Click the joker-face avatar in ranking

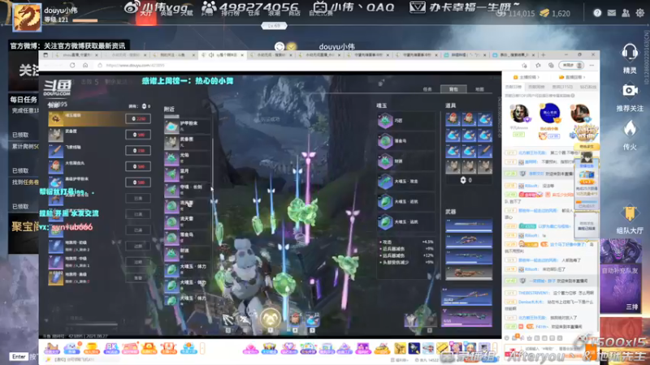click(x=519, y=114)
